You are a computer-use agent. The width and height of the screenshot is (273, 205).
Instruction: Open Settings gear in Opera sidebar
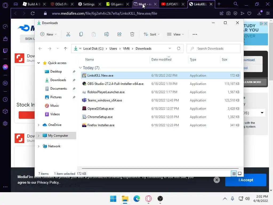(x=5, y=124)
